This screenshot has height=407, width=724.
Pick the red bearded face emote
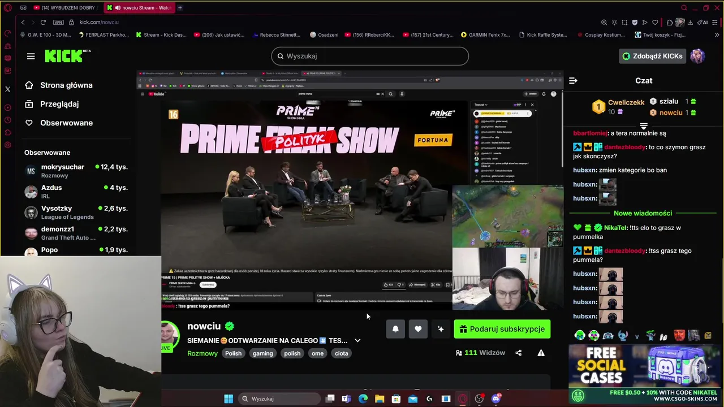[x=679, y=335]
